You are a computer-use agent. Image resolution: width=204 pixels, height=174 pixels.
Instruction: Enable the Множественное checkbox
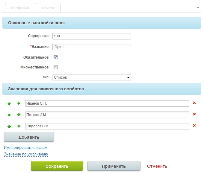[55, 67]
